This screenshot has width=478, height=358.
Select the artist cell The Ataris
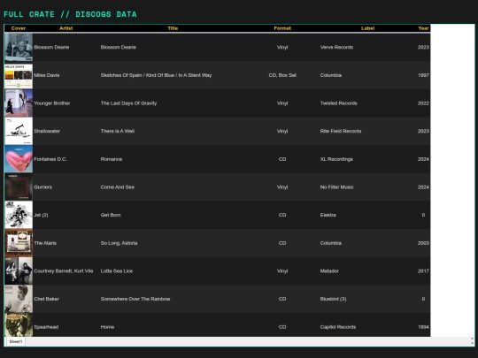click(45, 243)
